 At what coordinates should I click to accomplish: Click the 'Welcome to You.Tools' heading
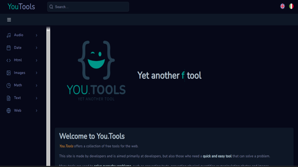coord(92,136)
